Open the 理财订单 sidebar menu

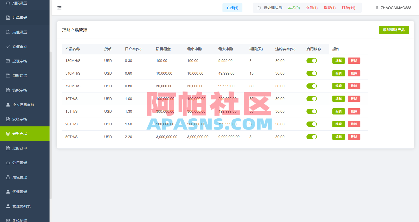(x=25, y=148)
